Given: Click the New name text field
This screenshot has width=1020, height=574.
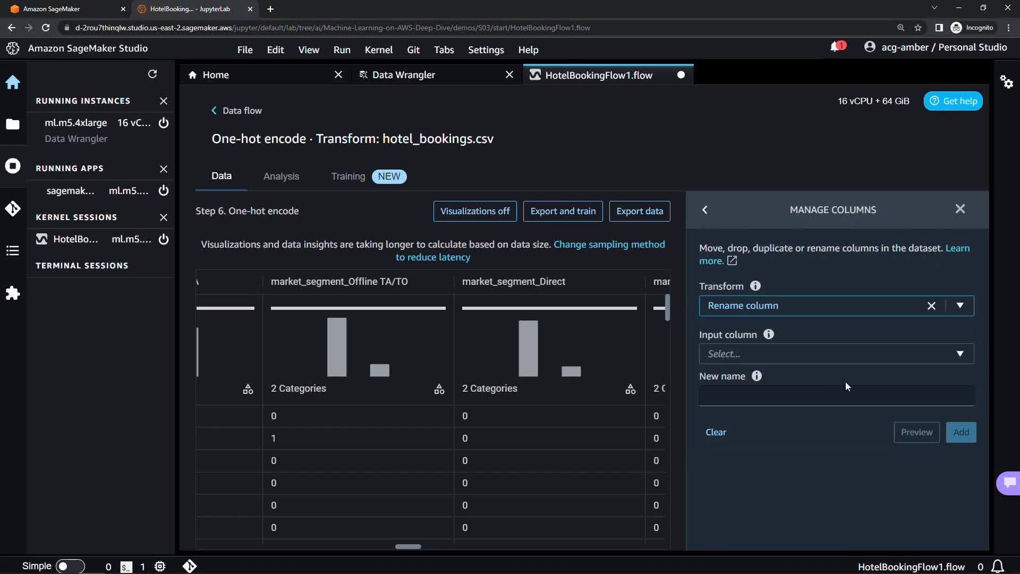Looking at the screenshot, I should pyautogui.click(x=836, y=396).
